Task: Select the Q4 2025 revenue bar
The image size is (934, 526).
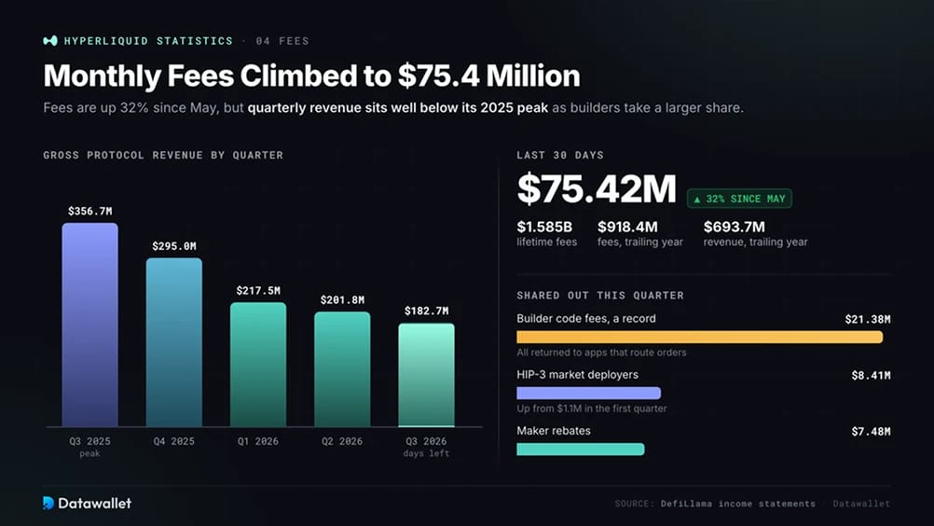Action: click(174, 342)
